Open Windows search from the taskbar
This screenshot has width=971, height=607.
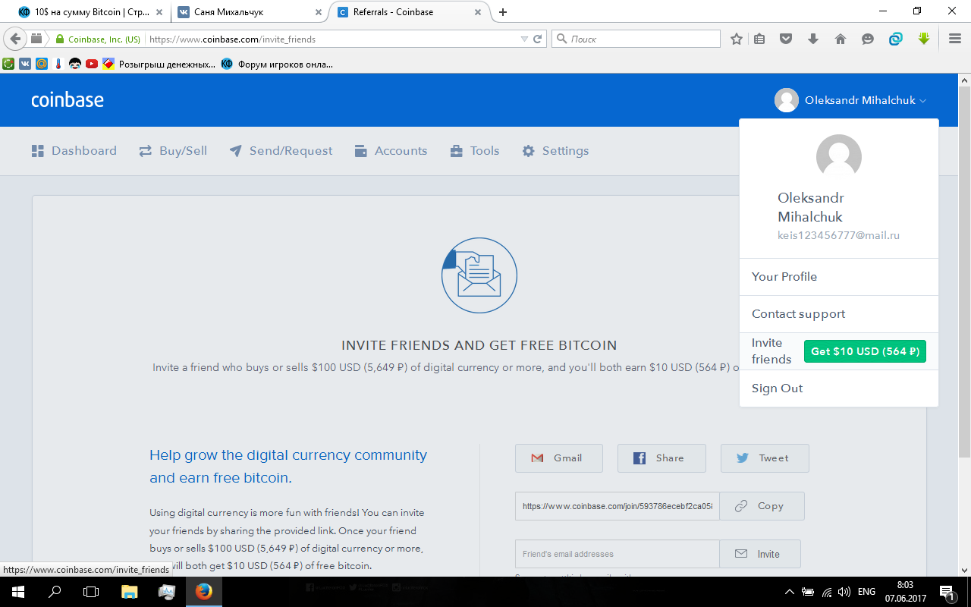[55, 592]
